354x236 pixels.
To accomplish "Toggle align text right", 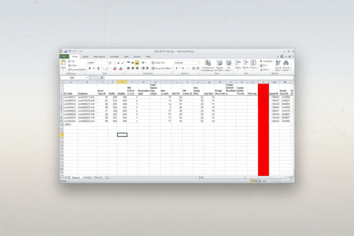I will click(x=137, y=68).
